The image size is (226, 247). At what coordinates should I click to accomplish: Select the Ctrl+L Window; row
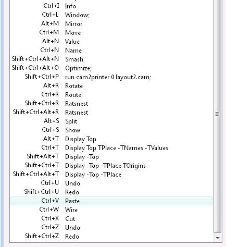pos(111,15)
